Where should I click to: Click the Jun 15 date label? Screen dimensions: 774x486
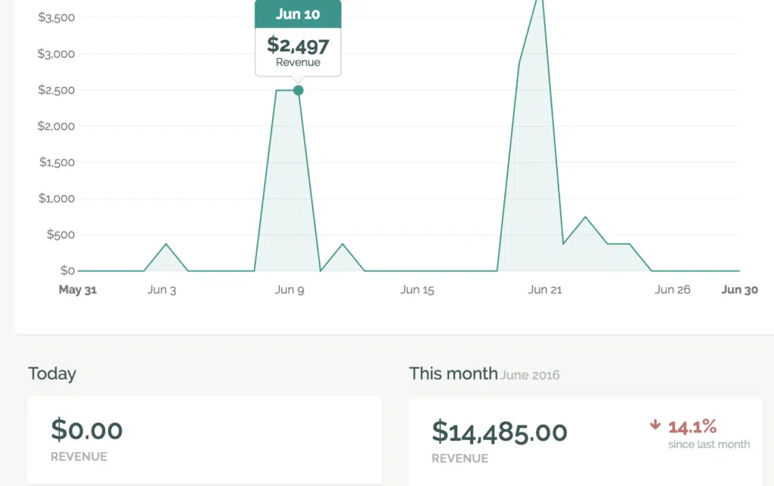[417, 289]
